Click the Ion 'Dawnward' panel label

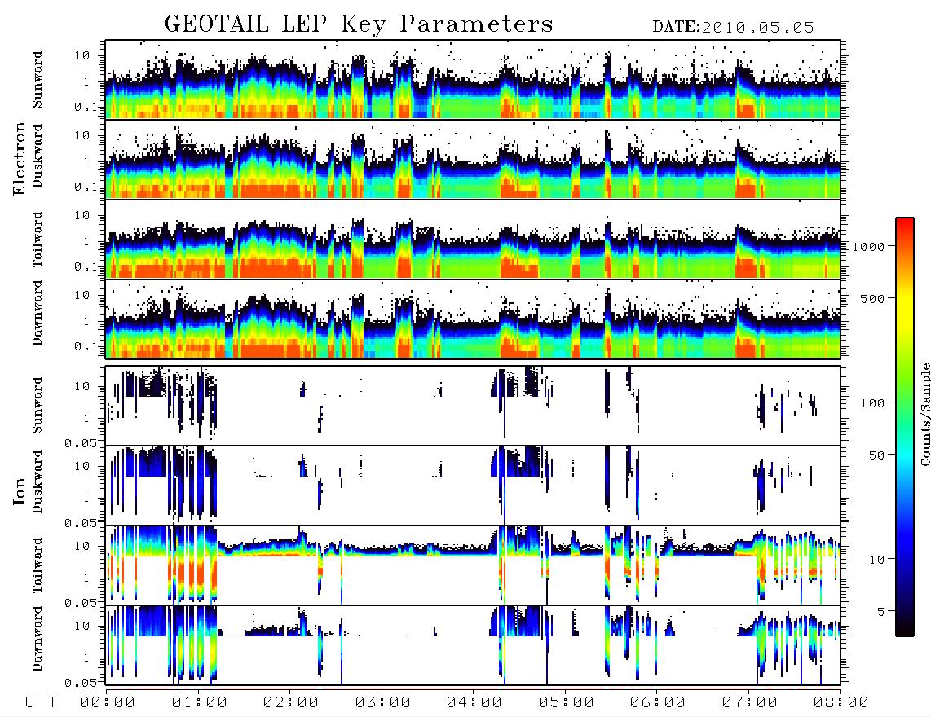(38, 639)
